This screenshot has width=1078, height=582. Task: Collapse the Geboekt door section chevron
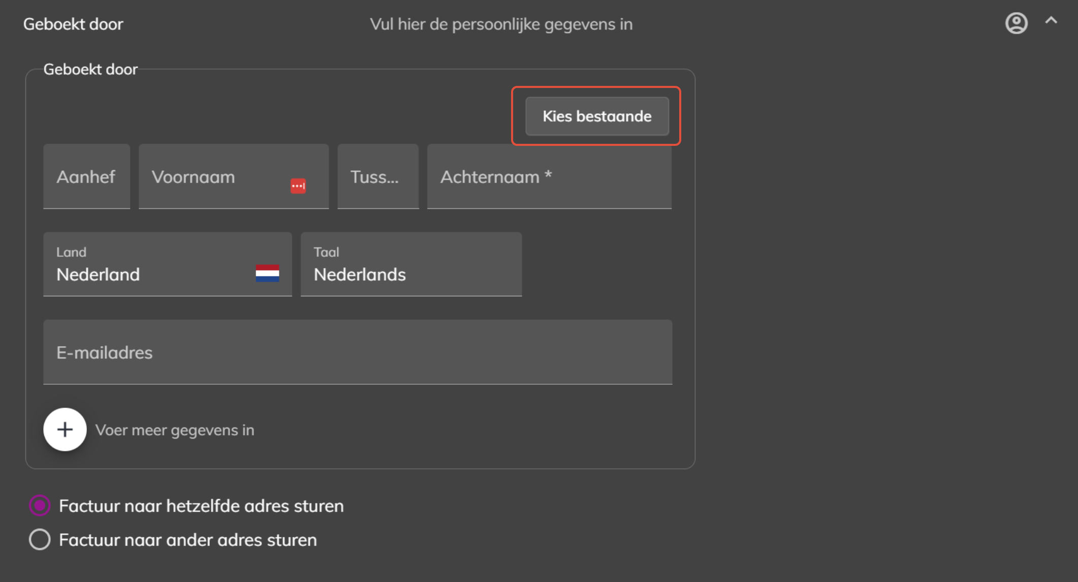(x=1051, y=20)
